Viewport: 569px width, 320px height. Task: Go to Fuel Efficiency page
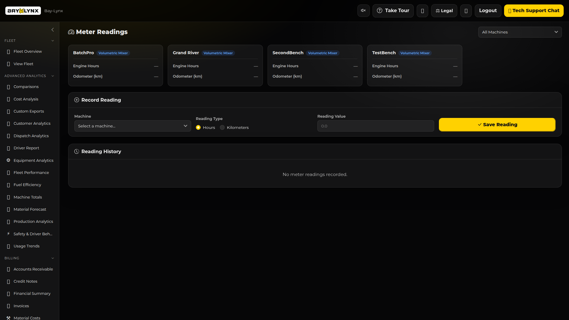(27, 185)
